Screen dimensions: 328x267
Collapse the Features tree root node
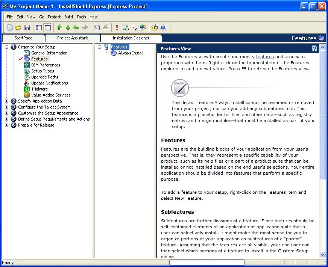pos(100,47)
